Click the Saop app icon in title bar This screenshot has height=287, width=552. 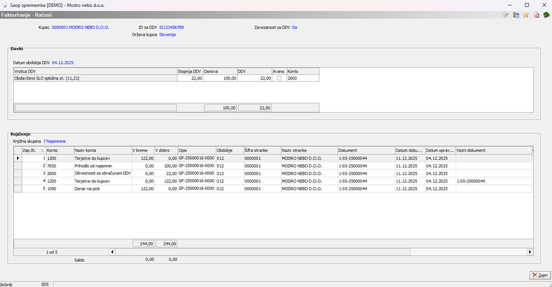click(5, 5)
